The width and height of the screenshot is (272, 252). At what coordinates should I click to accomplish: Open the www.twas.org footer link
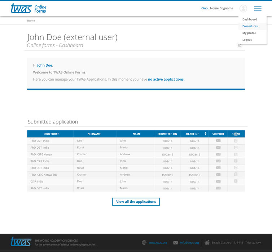point(158,243)
